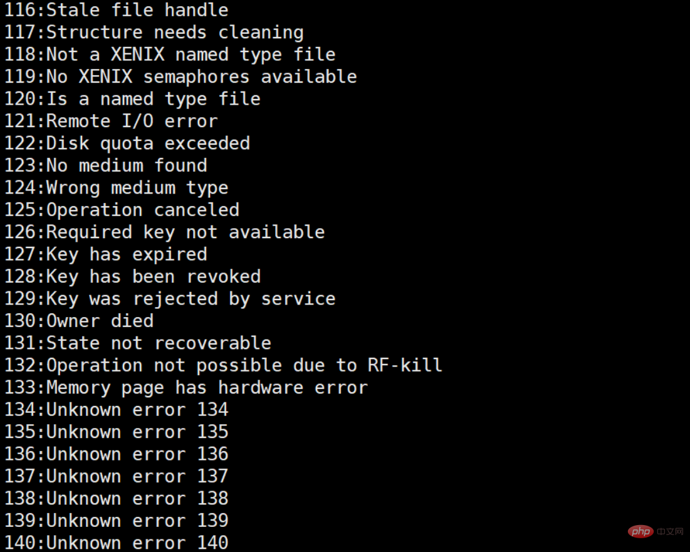Click the "Key has expired" line
The width and height of the screenshot is (690, 552).
click(x=106, y=254)
